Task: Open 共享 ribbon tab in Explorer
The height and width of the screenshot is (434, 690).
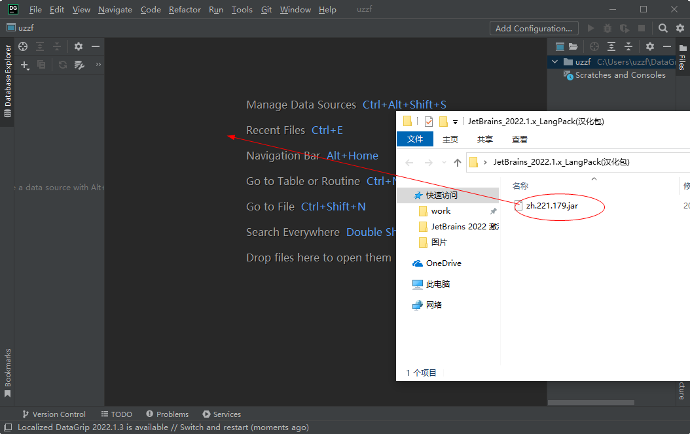Action: click(x=485, y=140)
